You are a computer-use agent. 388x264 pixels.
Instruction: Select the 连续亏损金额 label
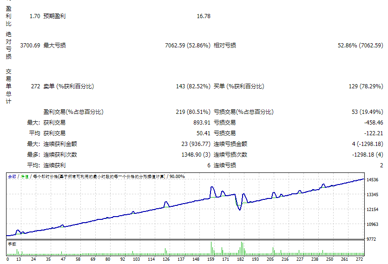pos(230,144)
